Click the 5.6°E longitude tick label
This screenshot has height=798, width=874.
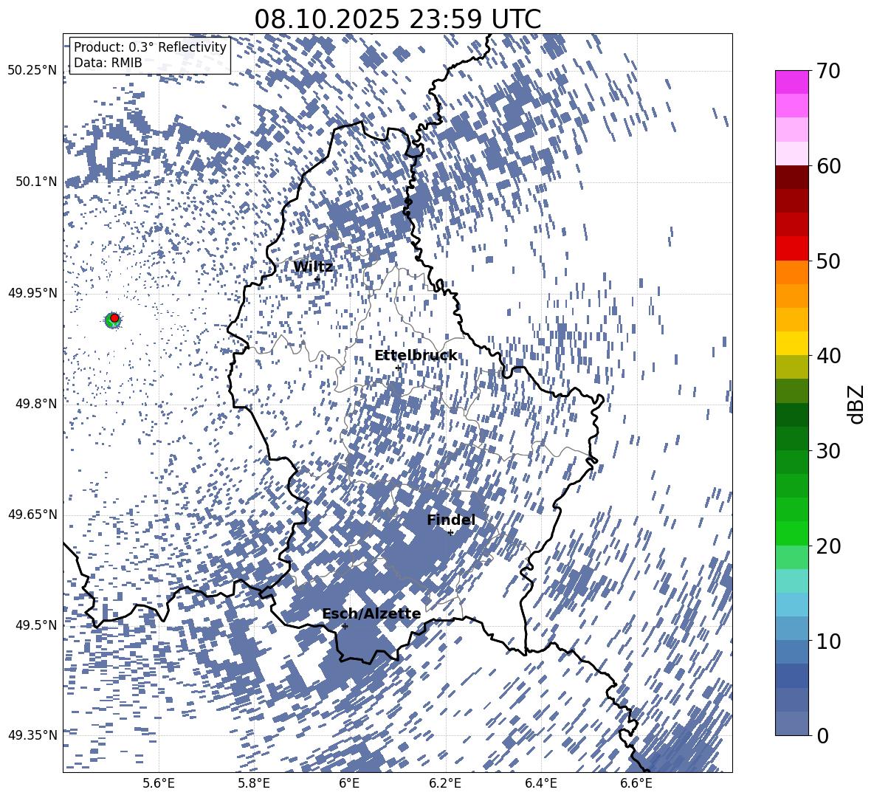159,783
